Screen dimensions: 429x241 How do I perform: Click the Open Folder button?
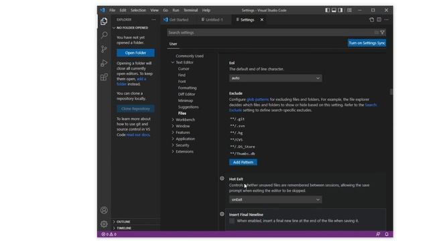point(135,53)
